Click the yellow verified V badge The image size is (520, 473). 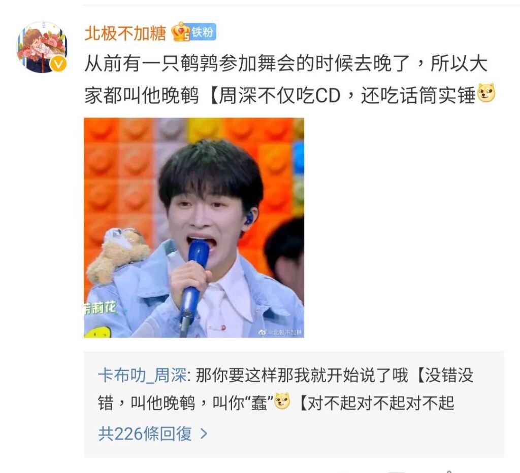(58, 64)
